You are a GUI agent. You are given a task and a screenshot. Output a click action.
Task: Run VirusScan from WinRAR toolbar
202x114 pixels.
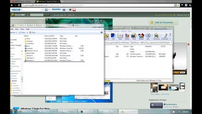(157, 36)
